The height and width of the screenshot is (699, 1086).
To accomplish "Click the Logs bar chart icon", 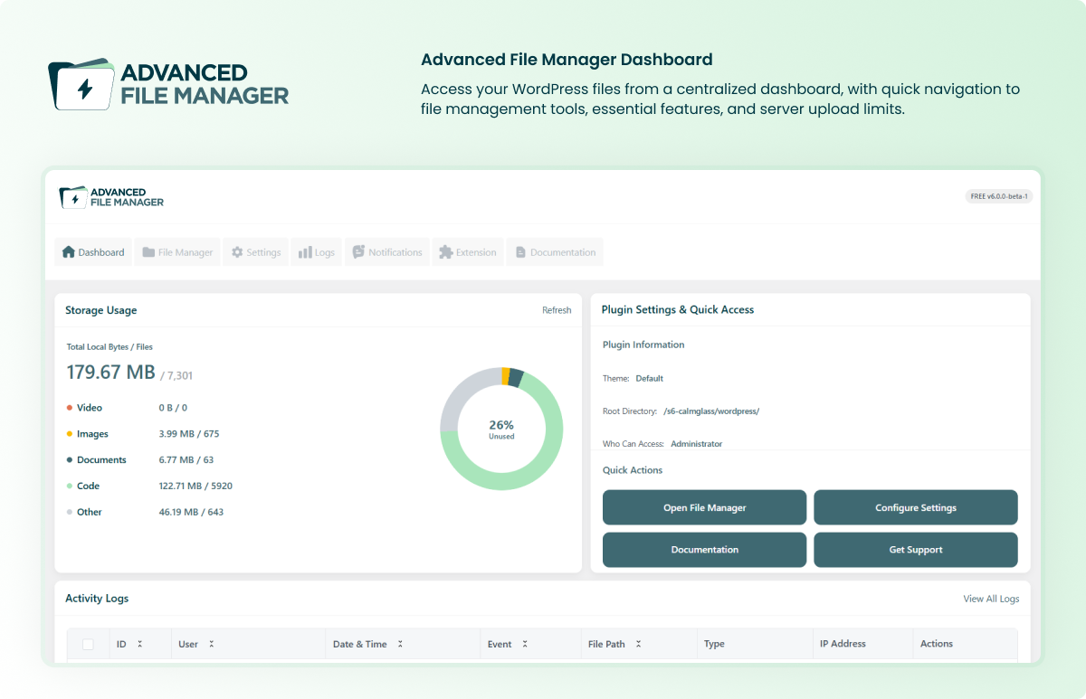I will pos(305,252).
